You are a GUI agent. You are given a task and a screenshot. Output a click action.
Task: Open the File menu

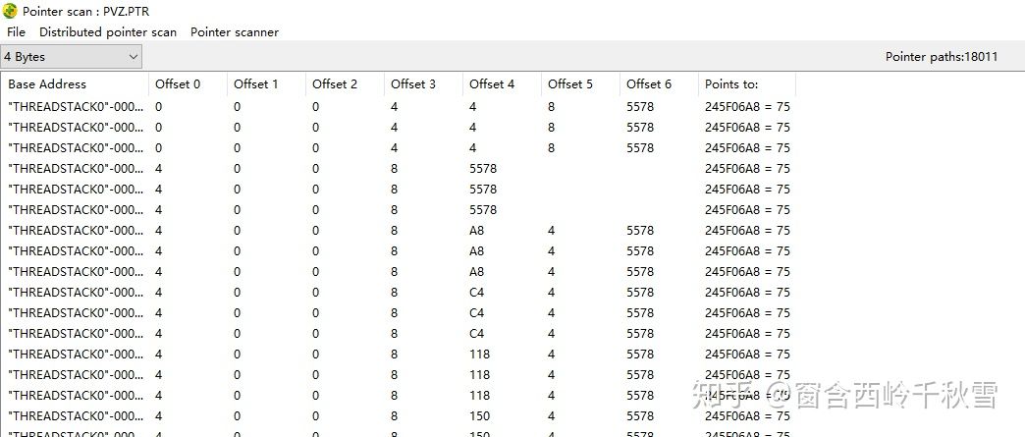click(16, 32)
